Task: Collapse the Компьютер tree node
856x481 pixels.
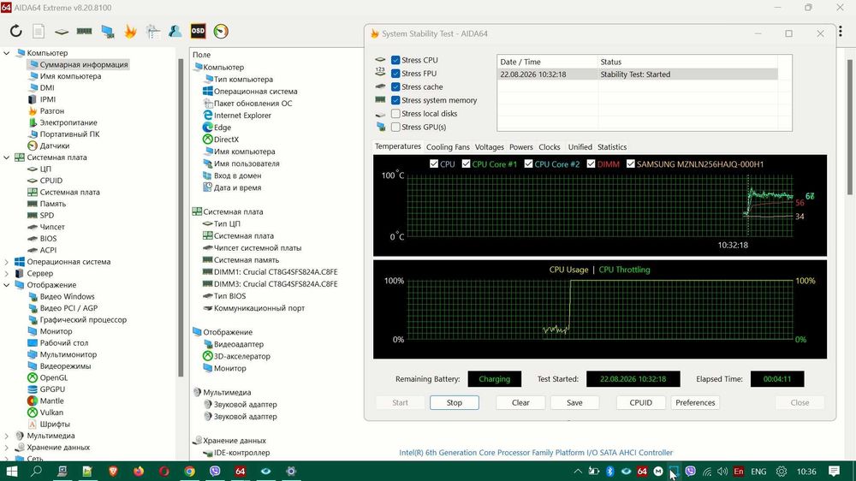Action: pos(7,53)
